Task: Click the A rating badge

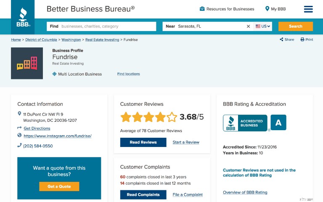Action: 278,123
